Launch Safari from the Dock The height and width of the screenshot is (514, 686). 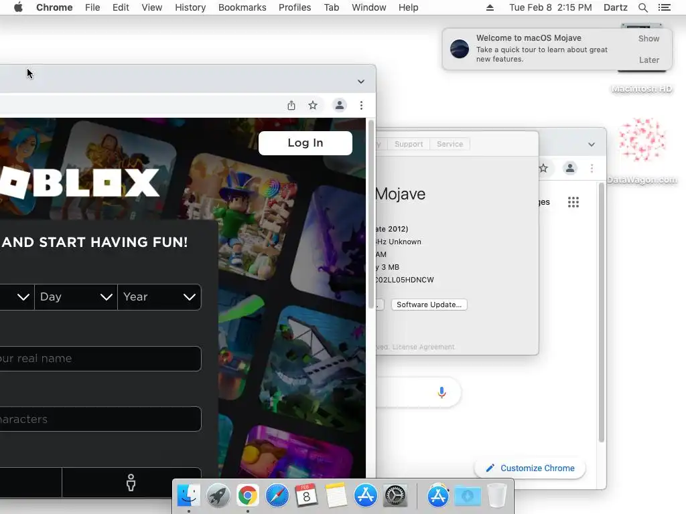point(277,496)
